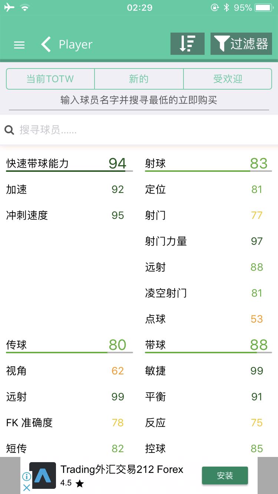The height and width of the screenshot is (494, 278).
Task: Tap the 带球 rating of 88
Action: [258, 345]
